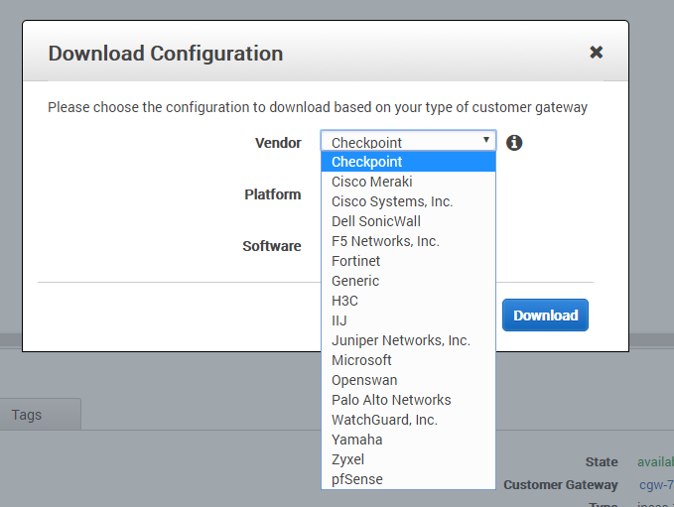Pick Zyxel from the dropdown
Image resolution: width=674 pixels, height=507 pixels.
[408, 459]
